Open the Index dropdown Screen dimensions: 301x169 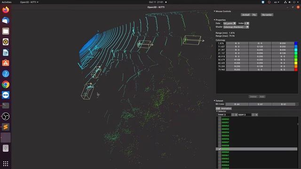[x=246, y=23]
